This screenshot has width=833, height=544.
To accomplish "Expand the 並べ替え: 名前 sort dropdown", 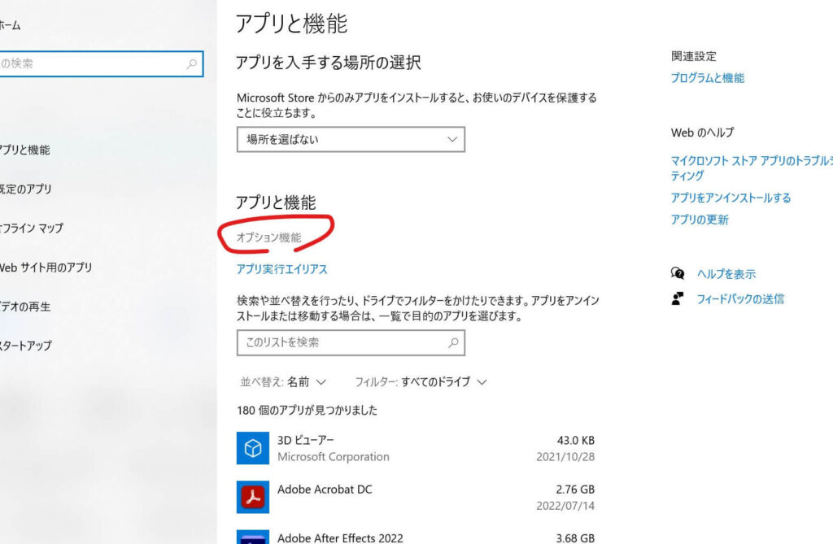I will click(x=283, y=381).
